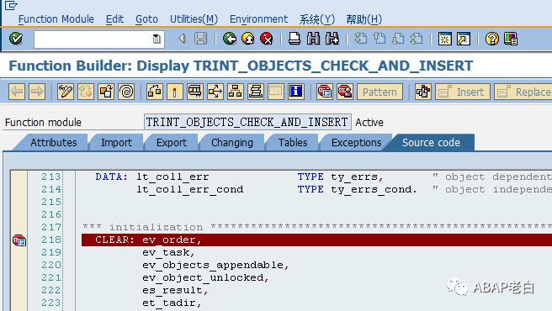Click the lt_coll_err_cond declaration
This screenshot has width=552, height=311.
(190, 189)
